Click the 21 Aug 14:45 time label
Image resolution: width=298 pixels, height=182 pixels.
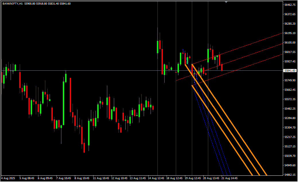point(229,178)
